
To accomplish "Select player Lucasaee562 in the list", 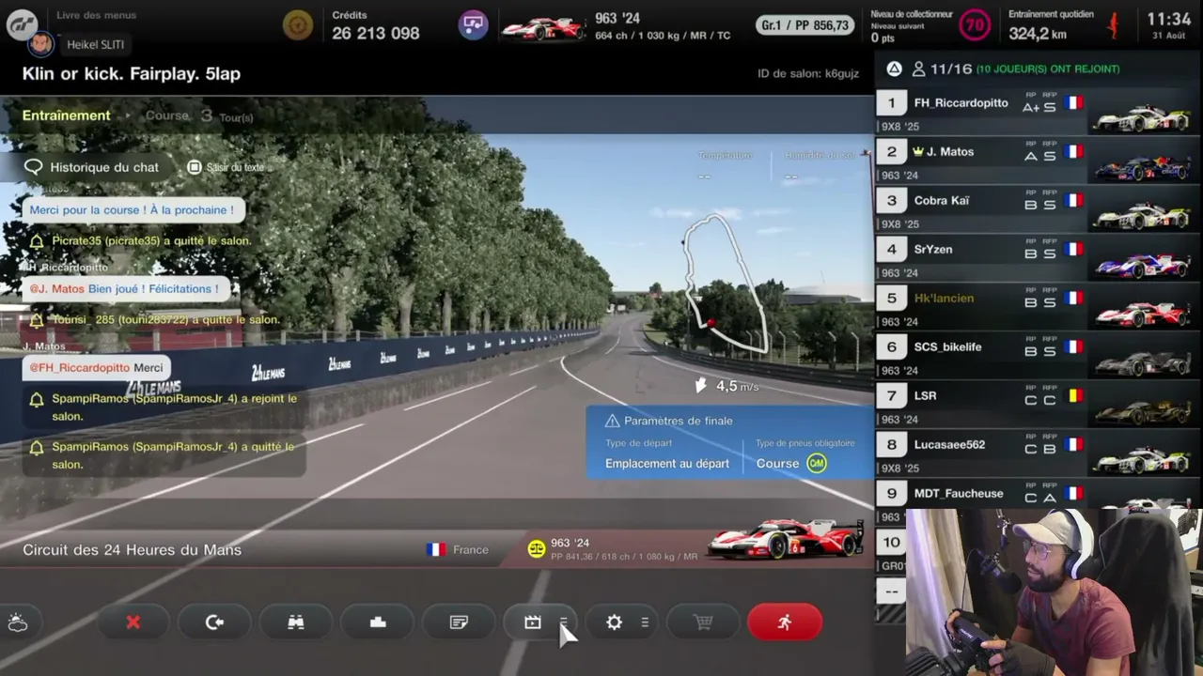I will pos(1039,453).
